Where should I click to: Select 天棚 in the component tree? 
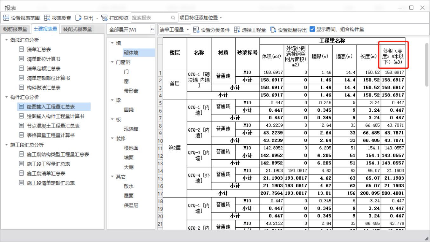(x=129, y=167)
